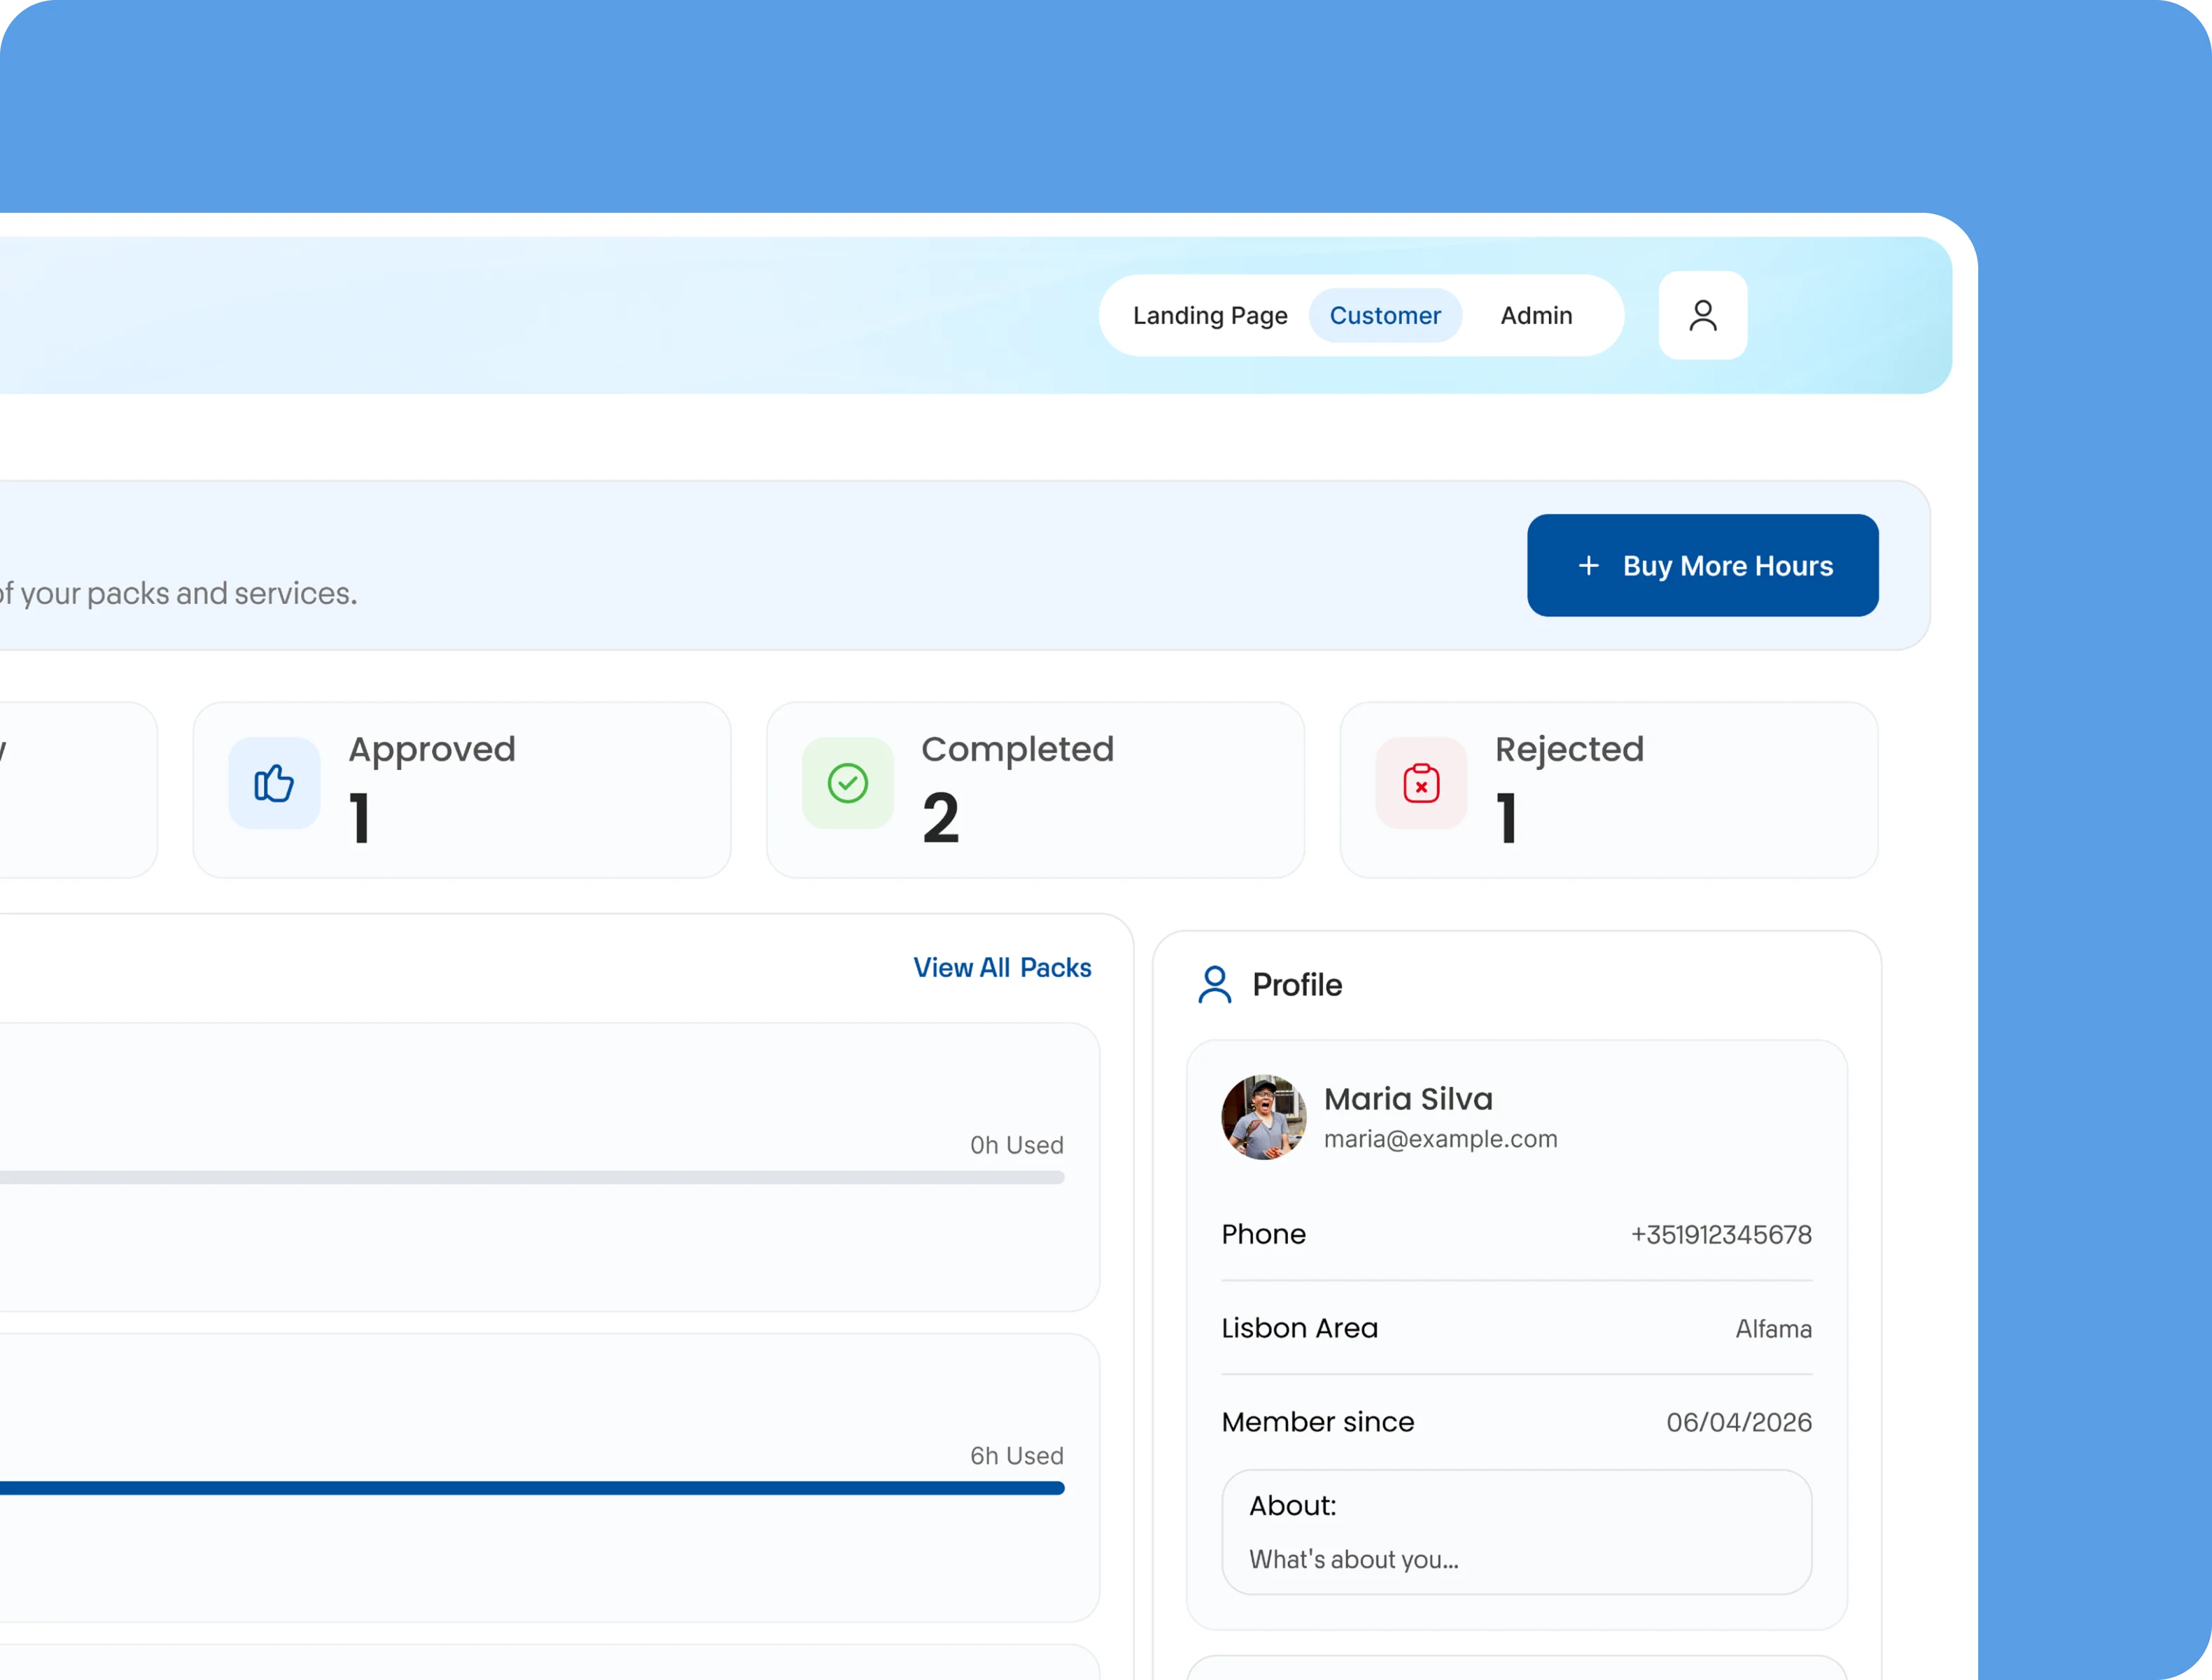Viewport: 2212px width, 1680px height.
Task: Click the Profile heading text
Action: click(x=1297, y=984)
